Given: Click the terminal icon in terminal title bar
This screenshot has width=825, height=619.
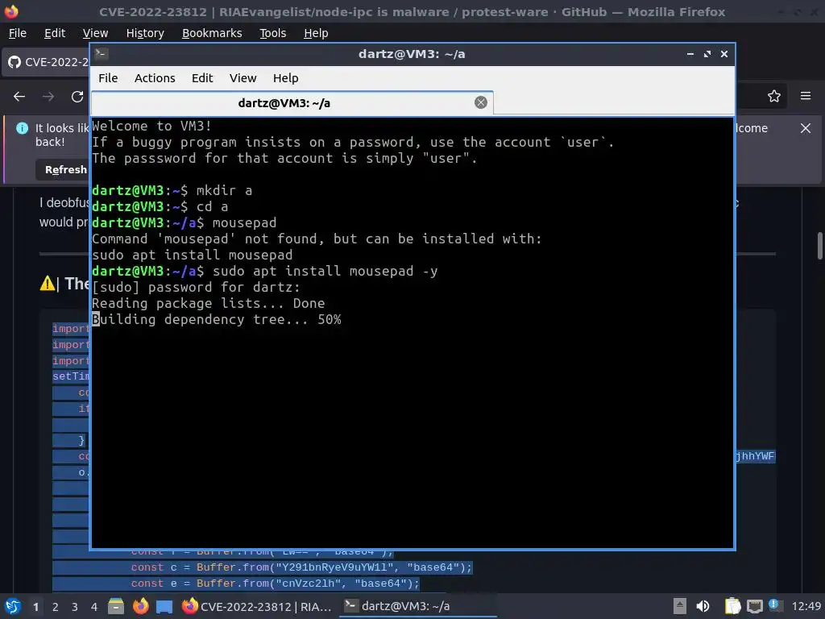Looking at the screenshot, I should tap(102, 53).
